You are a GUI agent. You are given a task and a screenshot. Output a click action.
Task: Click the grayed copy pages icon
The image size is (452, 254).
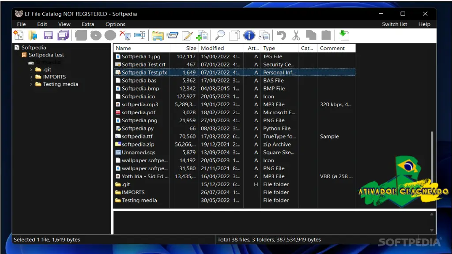(311, 35)
